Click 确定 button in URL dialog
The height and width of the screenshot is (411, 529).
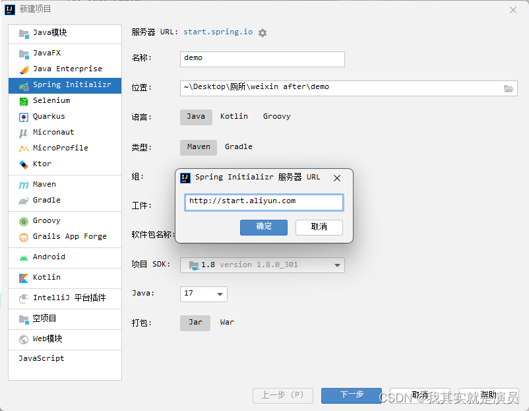point(264,227)
